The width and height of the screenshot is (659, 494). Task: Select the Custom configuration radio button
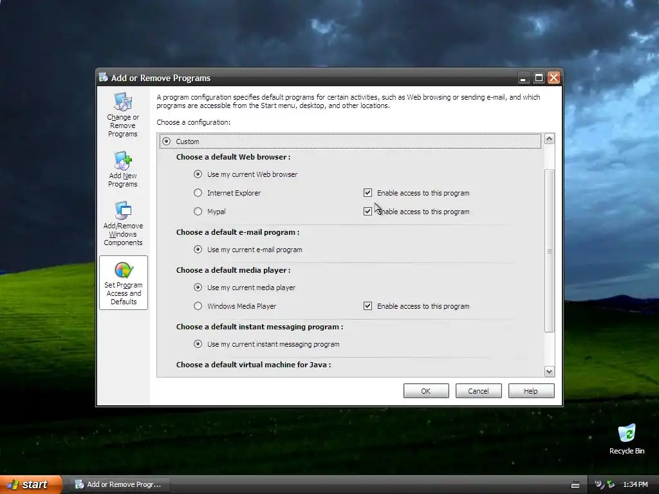[x=167, y=141]
